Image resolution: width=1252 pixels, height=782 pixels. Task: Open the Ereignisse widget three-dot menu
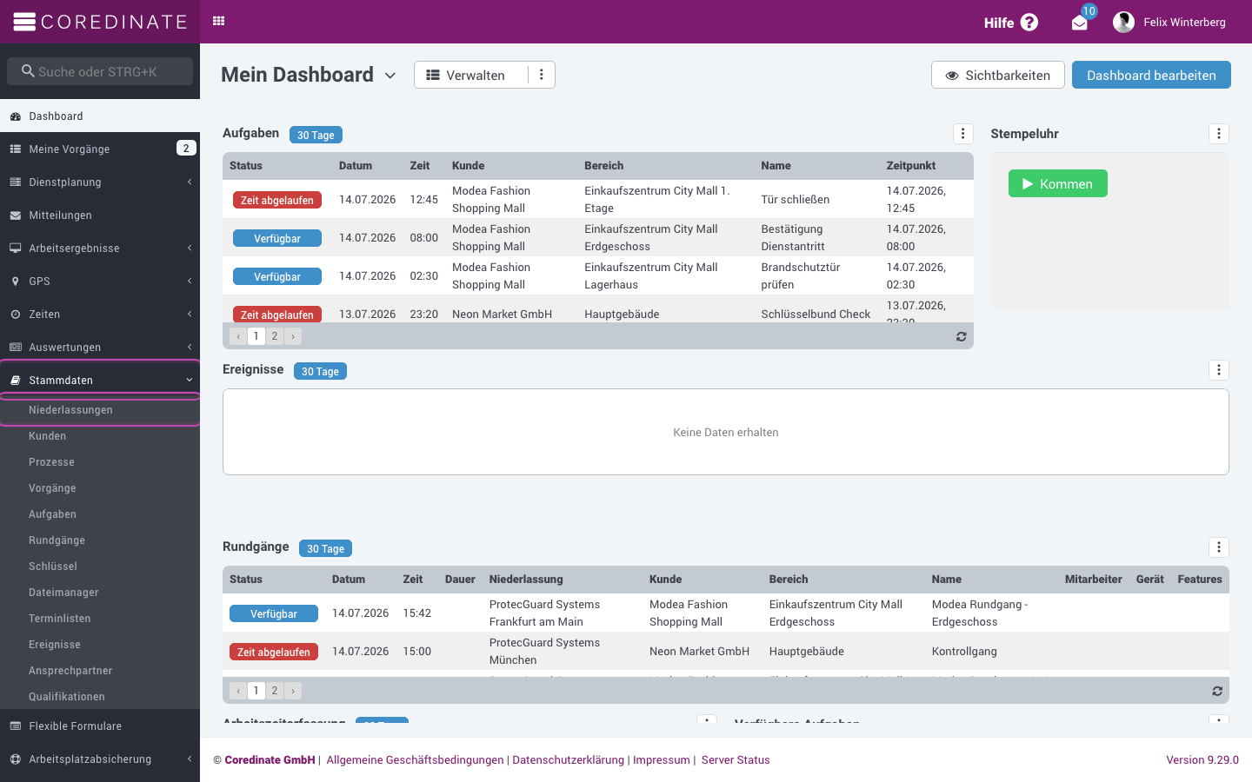[x=1219, y=370]
